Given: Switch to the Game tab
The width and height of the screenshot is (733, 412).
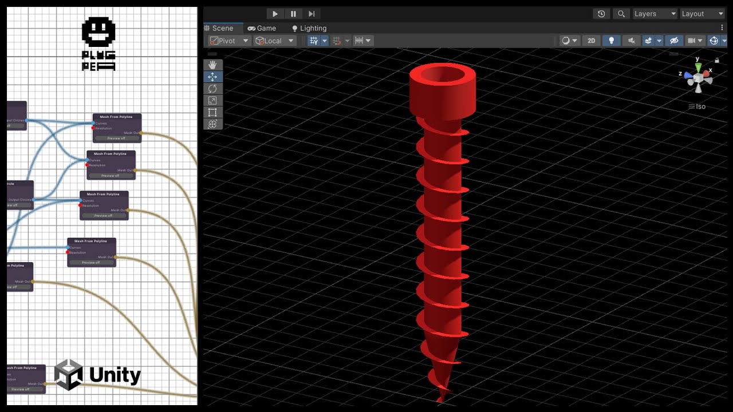Looking at the screenshot, I should [x=262, y=28].
